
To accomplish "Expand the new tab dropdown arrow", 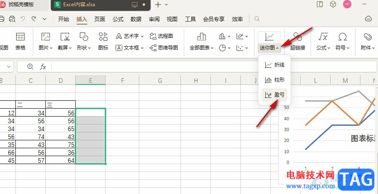I will point(166,5).
